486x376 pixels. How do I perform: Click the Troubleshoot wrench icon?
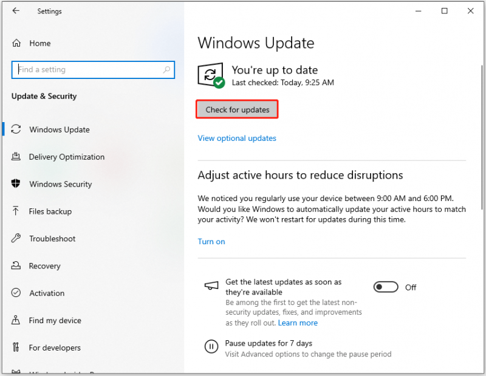(x=16, y=238)
